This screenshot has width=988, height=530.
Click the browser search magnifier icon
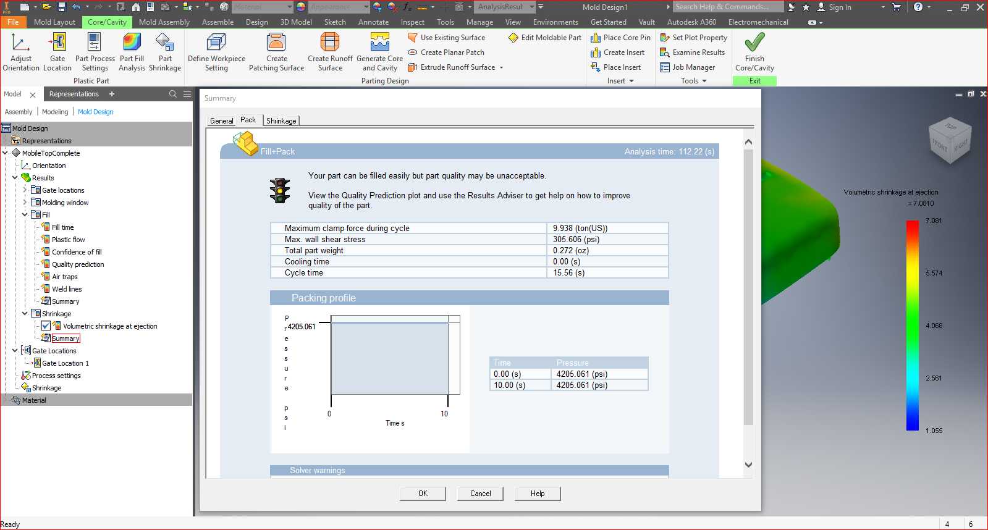tap(173, 94)
